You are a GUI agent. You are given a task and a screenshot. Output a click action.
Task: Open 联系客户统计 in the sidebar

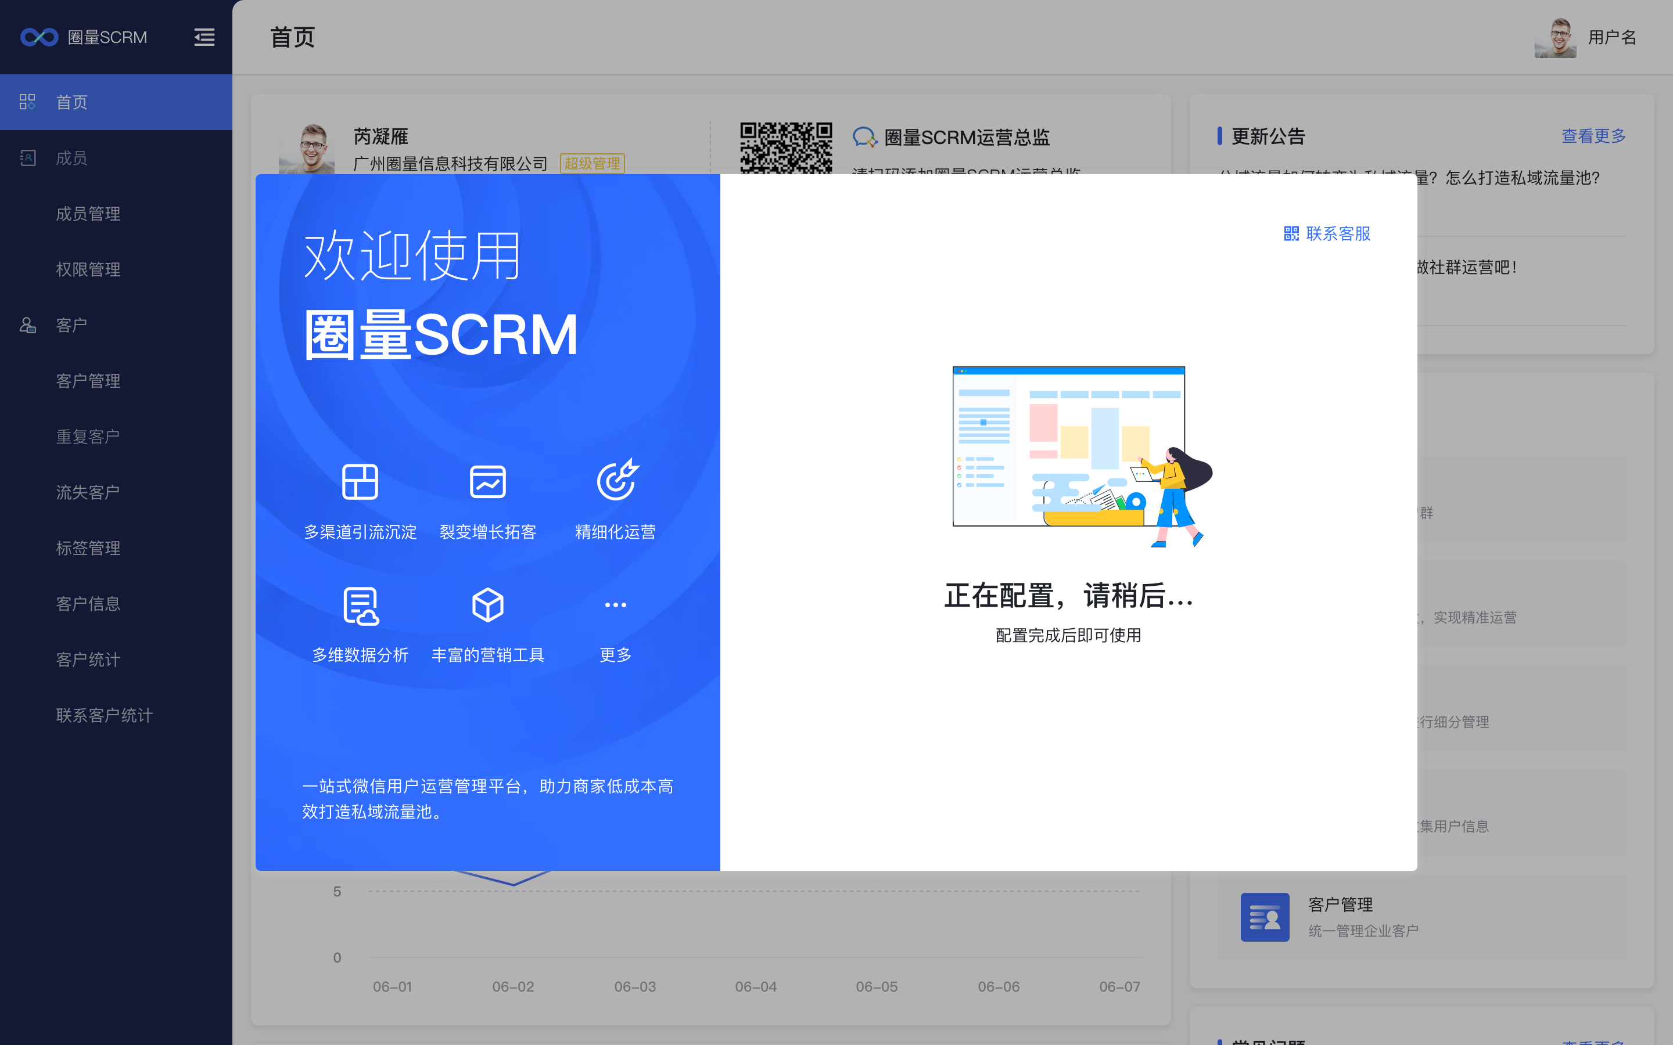pyautogui.click(x=104, y=715)
